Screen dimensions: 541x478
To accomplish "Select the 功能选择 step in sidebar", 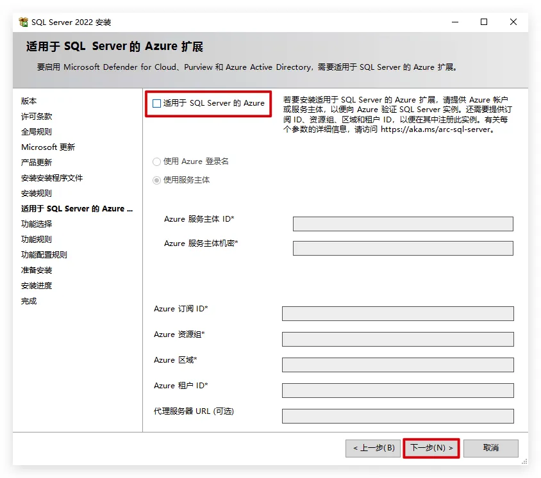I will pos(37,224).
